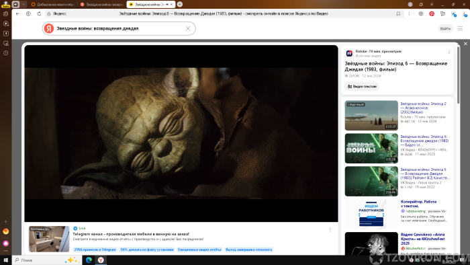The width and height of the screenshot is (470, 265).
Task: Click the taskbar Поиск search box
Action: click(x=47, y=260)
